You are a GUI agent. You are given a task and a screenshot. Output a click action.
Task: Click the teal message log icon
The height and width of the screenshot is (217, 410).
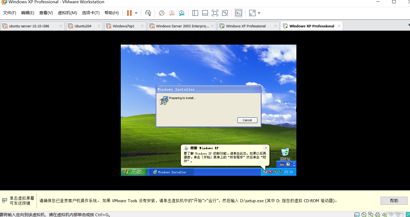pos(408,215)
